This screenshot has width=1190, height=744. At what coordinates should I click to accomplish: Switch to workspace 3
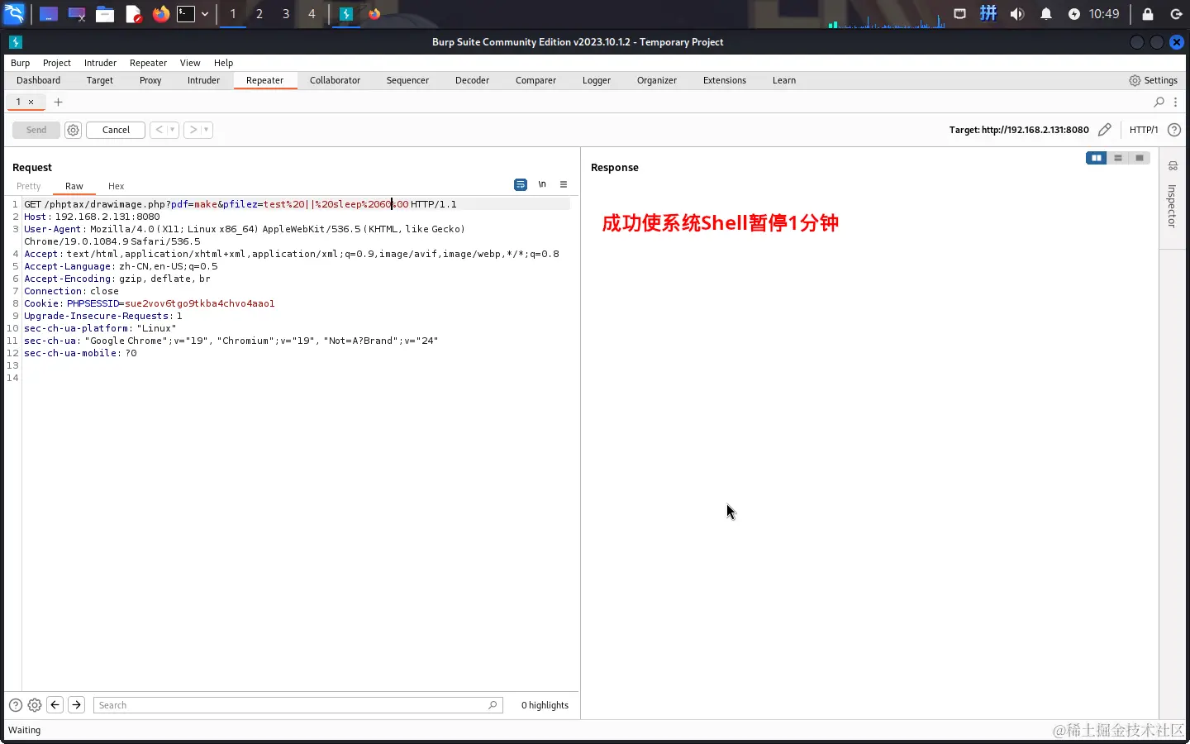coord(286,14)
